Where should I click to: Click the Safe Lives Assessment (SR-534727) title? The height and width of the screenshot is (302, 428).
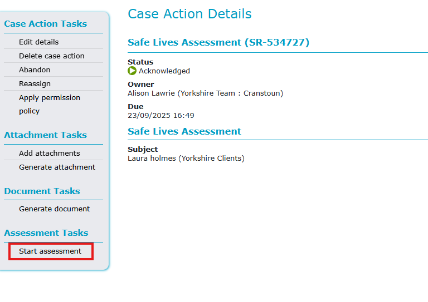point(218,42)
